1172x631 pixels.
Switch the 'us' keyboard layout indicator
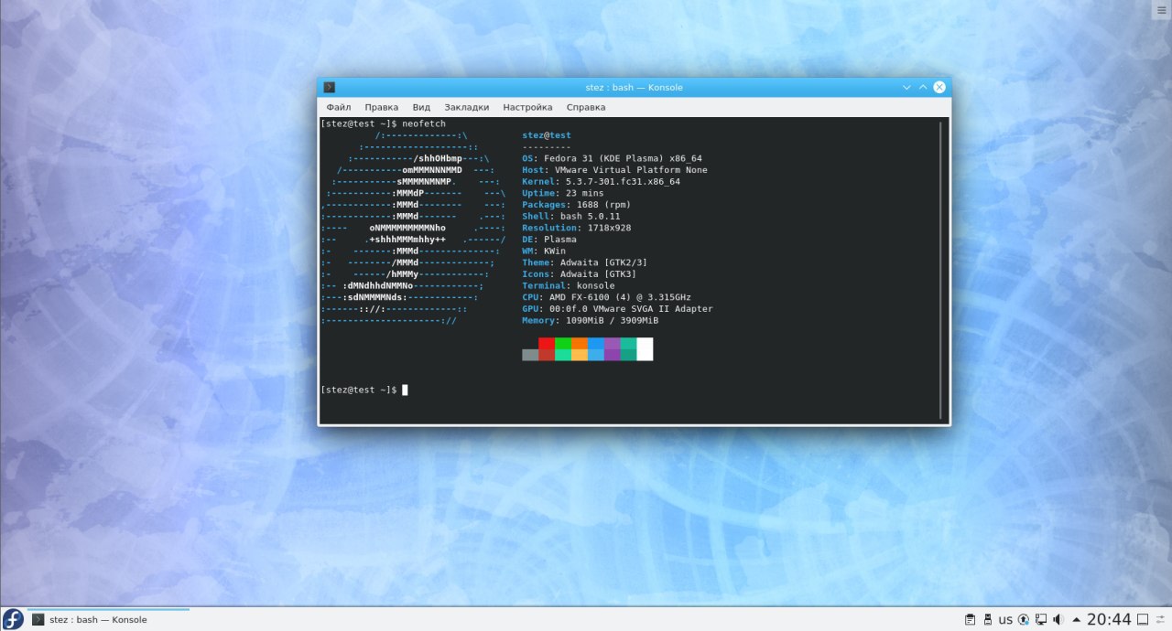click(x=1005, y=619)
